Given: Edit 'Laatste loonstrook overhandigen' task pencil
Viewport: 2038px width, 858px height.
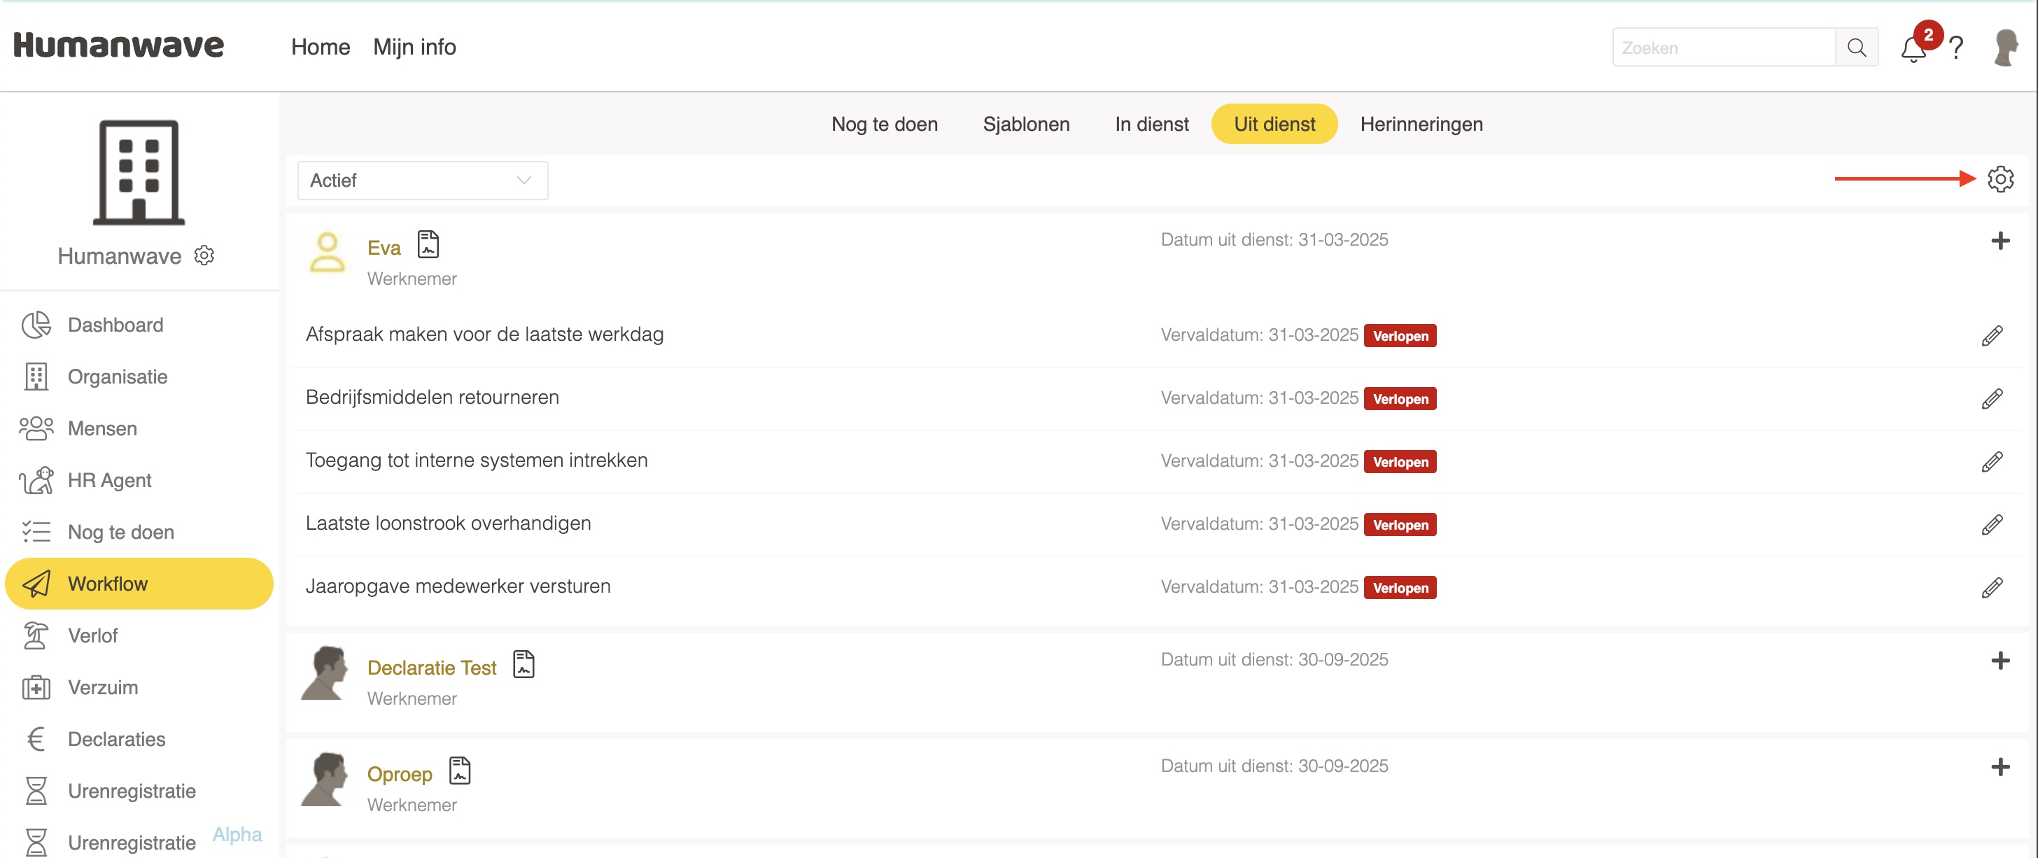Looking at the screenshot, I should [x=1992, y=524].
